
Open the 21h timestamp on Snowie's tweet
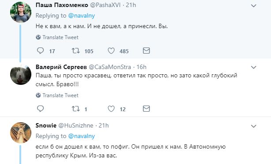[x=104, y=125]
